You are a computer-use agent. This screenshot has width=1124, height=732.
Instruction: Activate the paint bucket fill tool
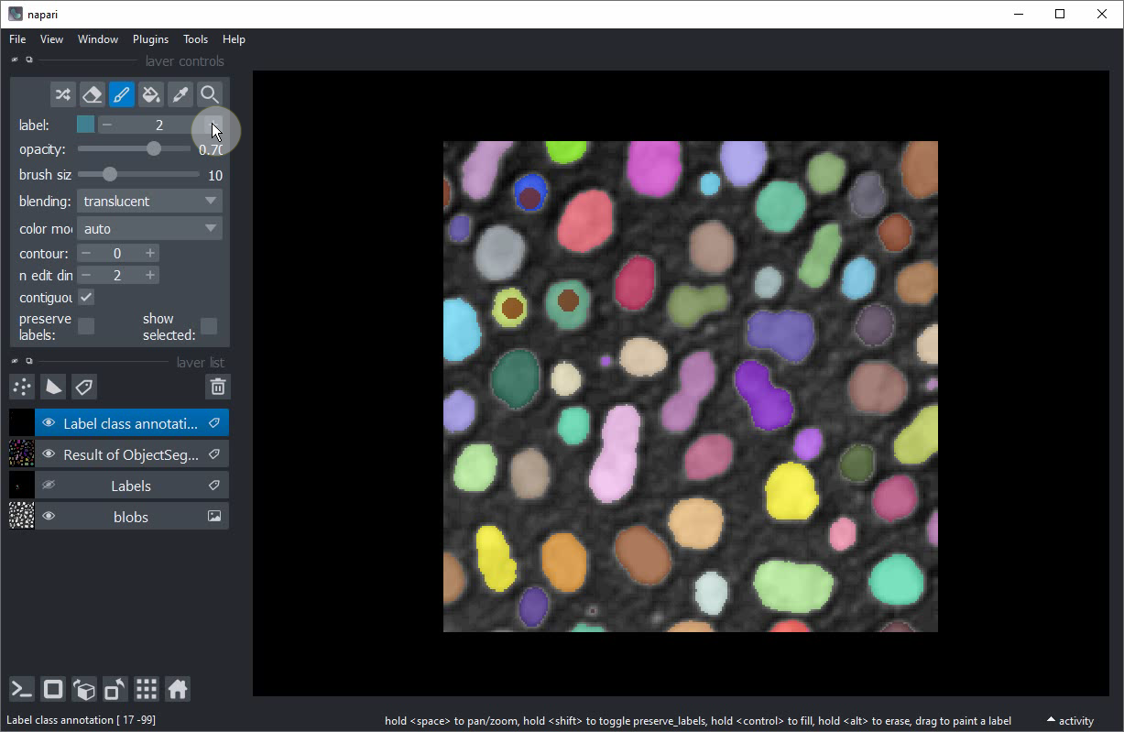[x=151, y=94]
